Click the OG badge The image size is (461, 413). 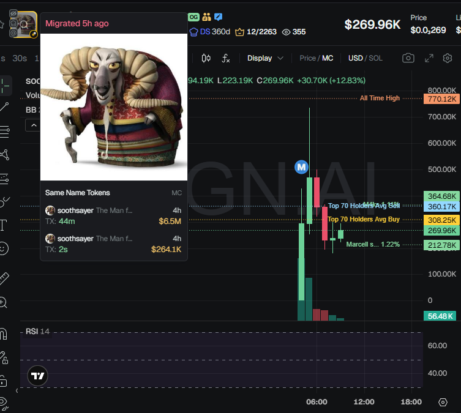pos(193,17)
